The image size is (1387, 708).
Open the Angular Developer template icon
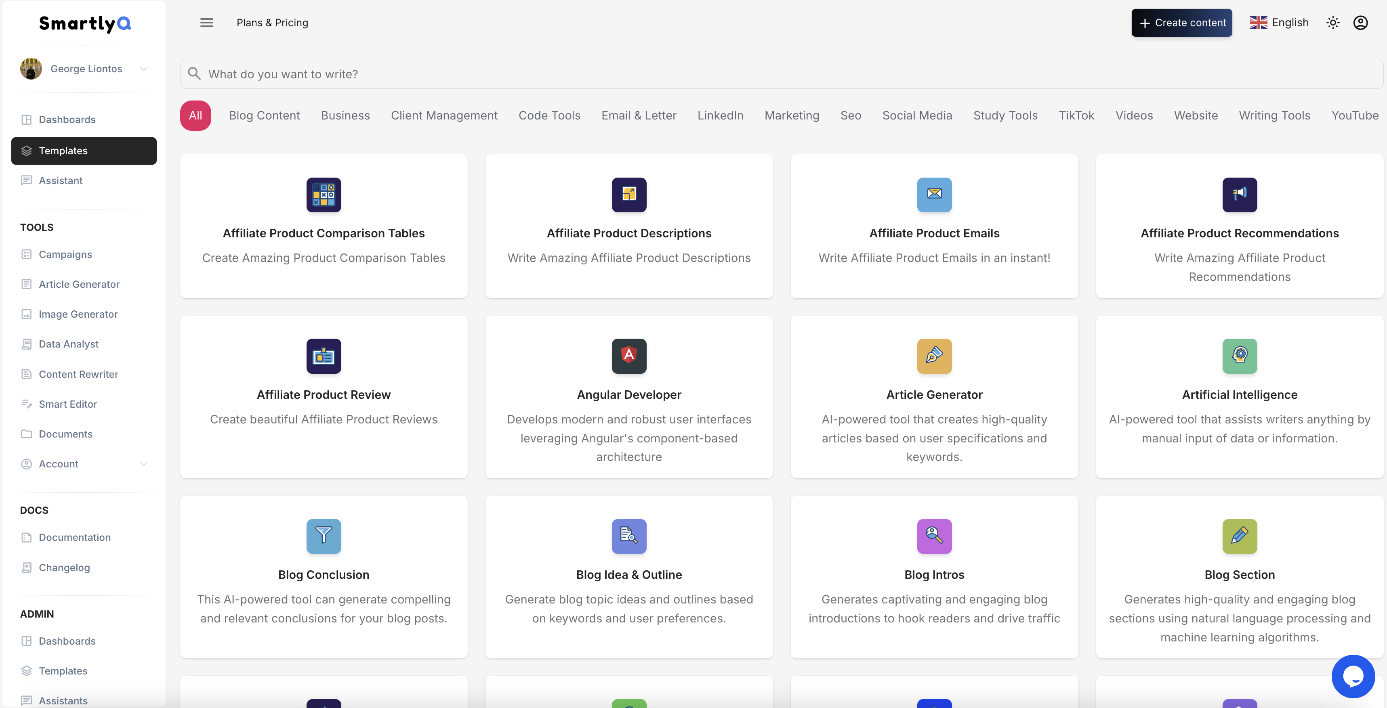[629, 356]
